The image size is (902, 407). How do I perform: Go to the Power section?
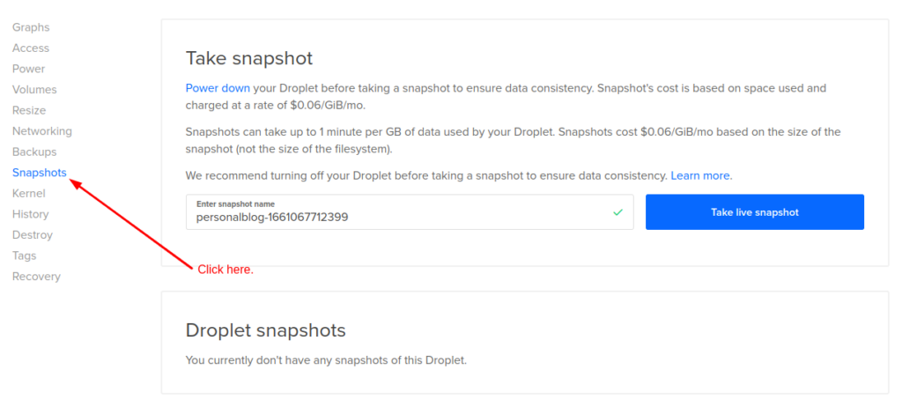tap(29, 69)
